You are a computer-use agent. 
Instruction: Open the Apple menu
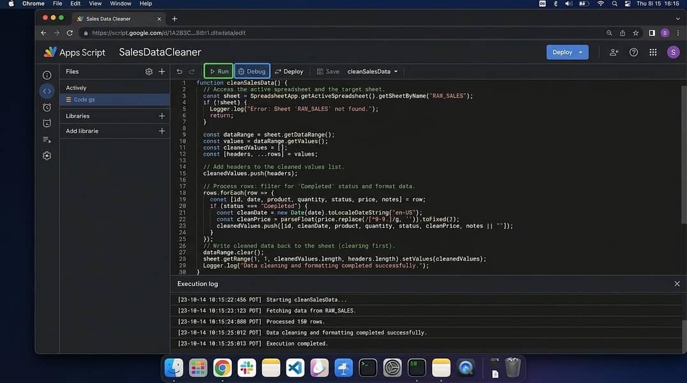[11, 3]
